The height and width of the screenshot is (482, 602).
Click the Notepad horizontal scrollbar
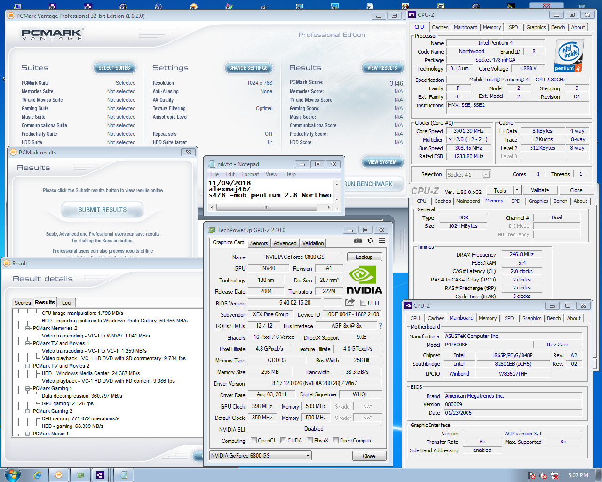click(270, 207)
